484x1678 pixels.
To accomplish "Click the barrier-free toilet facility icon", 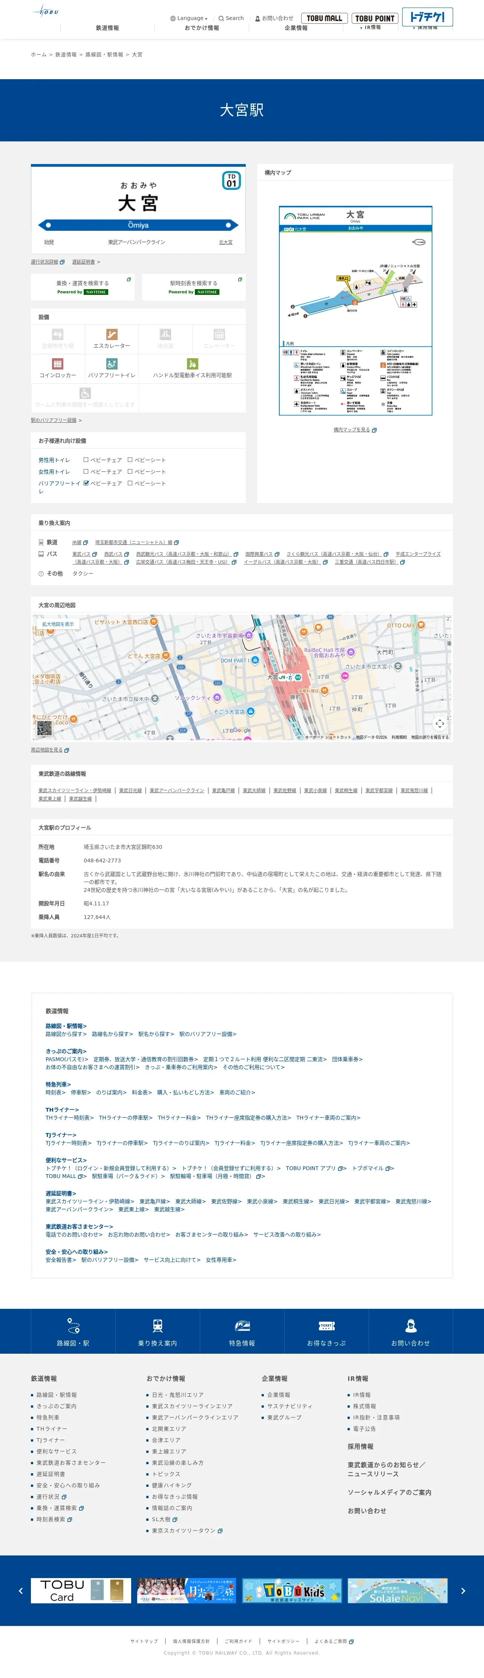I will [112, 364].
